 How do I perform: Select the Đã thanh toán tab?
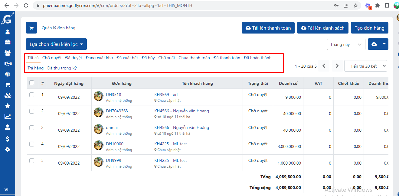(x=227, y=58)
